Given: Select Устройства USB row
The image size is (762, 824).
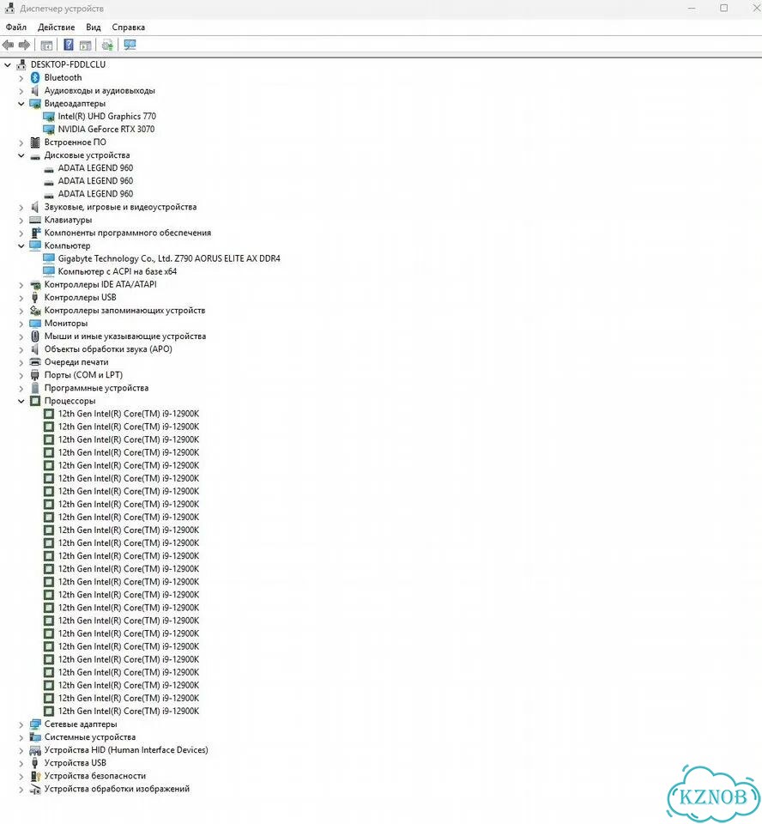Looking at the screenshot, I should 76,763.
